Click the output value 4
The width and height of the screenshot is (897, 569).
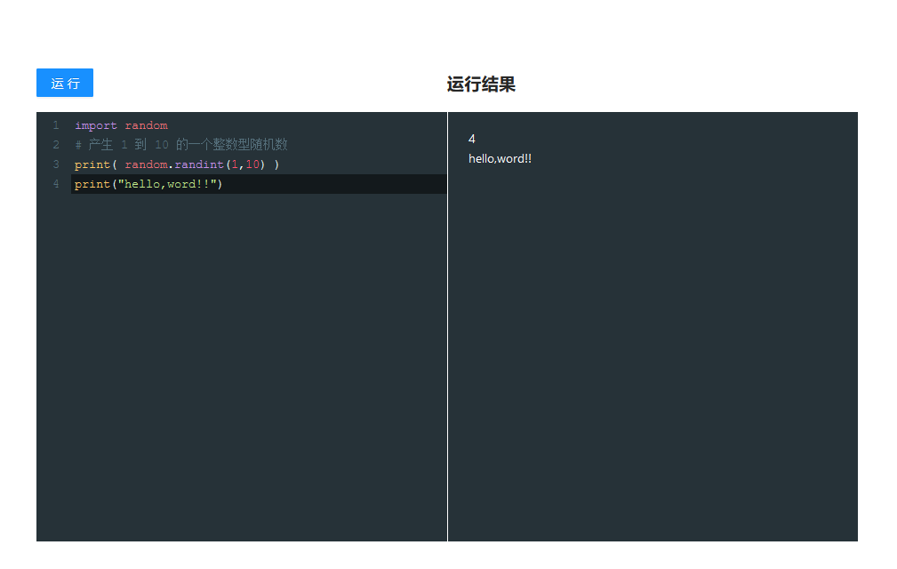tap(471, 139)
